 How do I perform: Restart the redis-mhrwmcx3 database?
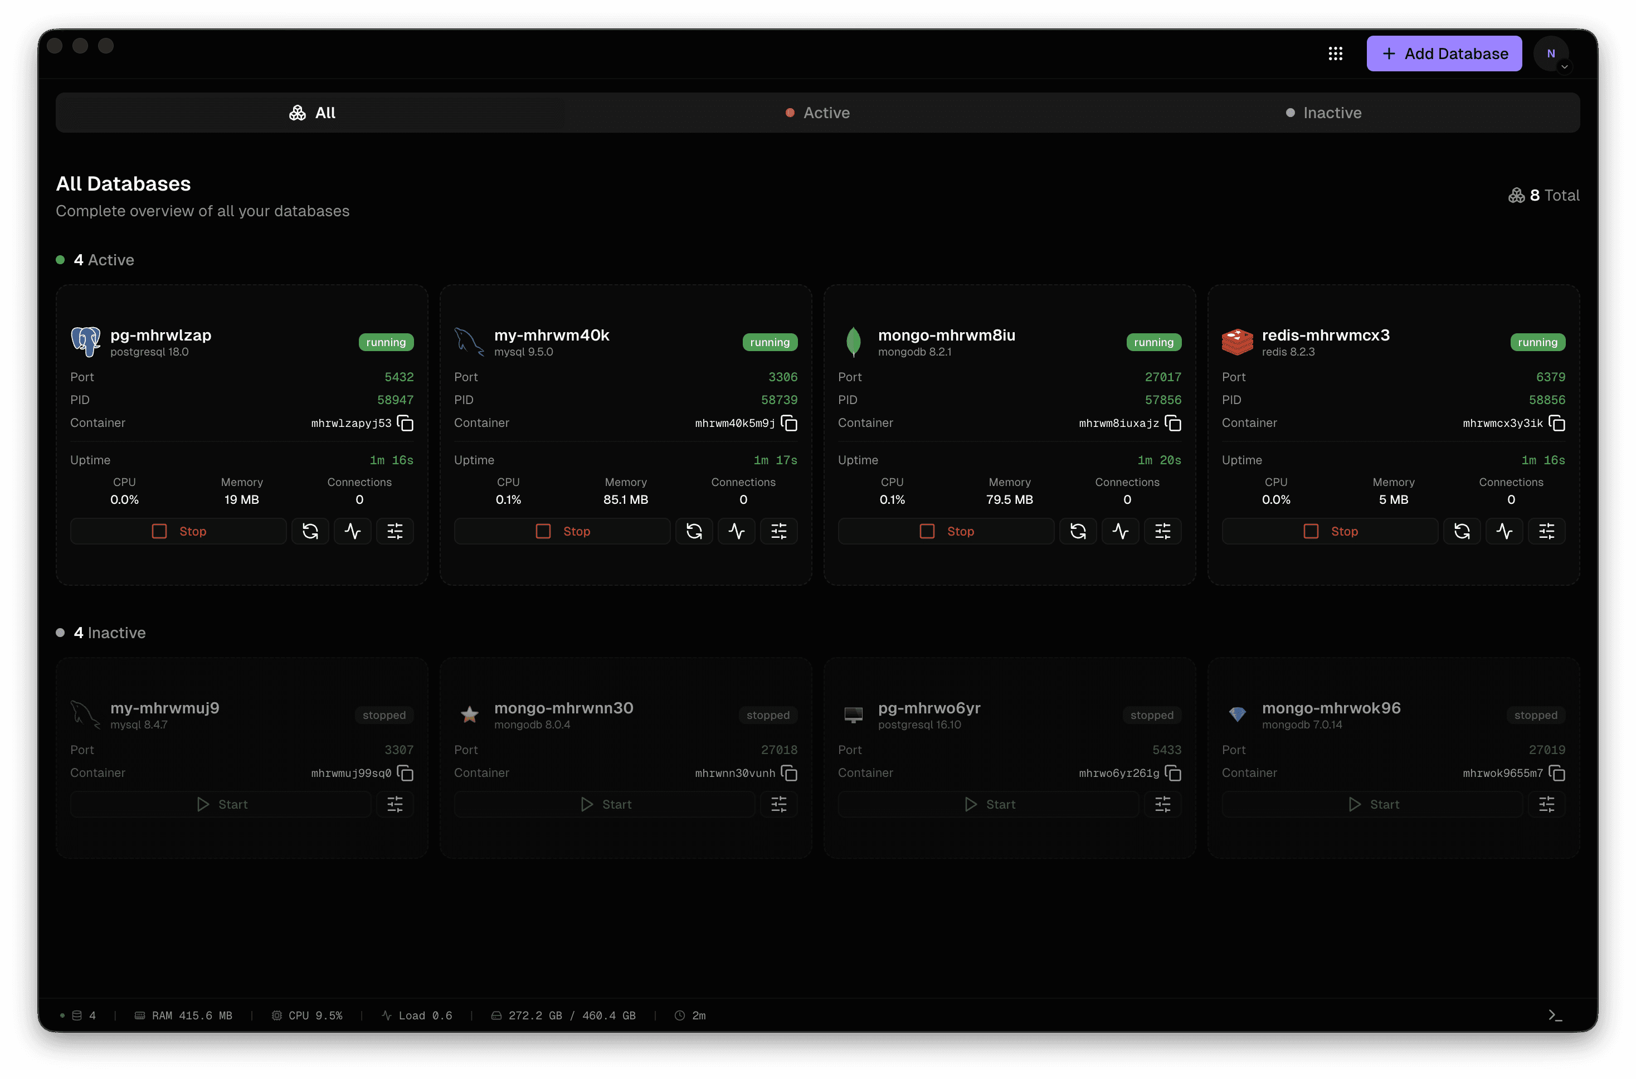pos(1463,531)
